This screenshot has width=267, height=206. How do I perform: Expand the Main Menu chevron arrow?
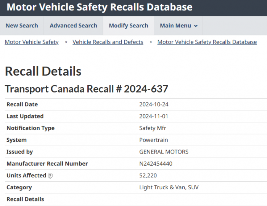tap(196, 26)
